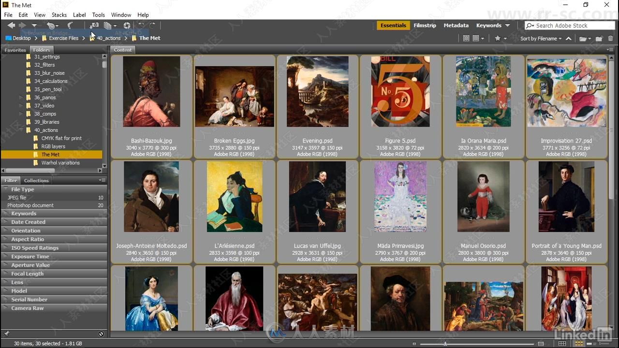The width and height of the screenshot is (619, 348).
Task: Open the recent folder icon menu
Action: [x=585, y=39]
